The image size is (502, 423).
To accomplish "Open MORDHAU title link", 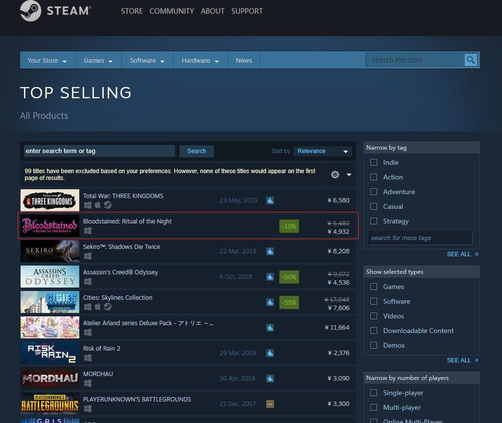I will point(98,374).
